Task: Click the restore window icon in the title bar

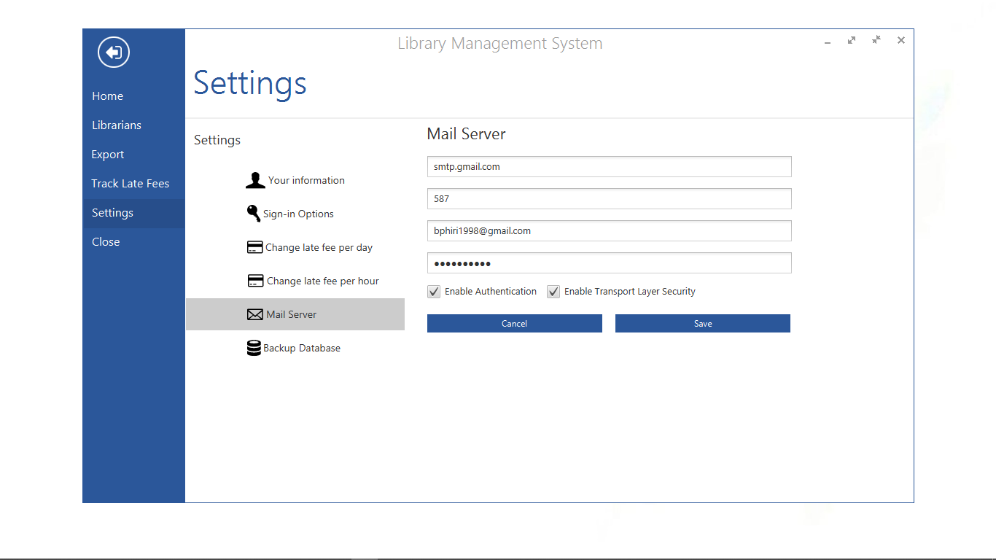Action: tap(876, 40)
